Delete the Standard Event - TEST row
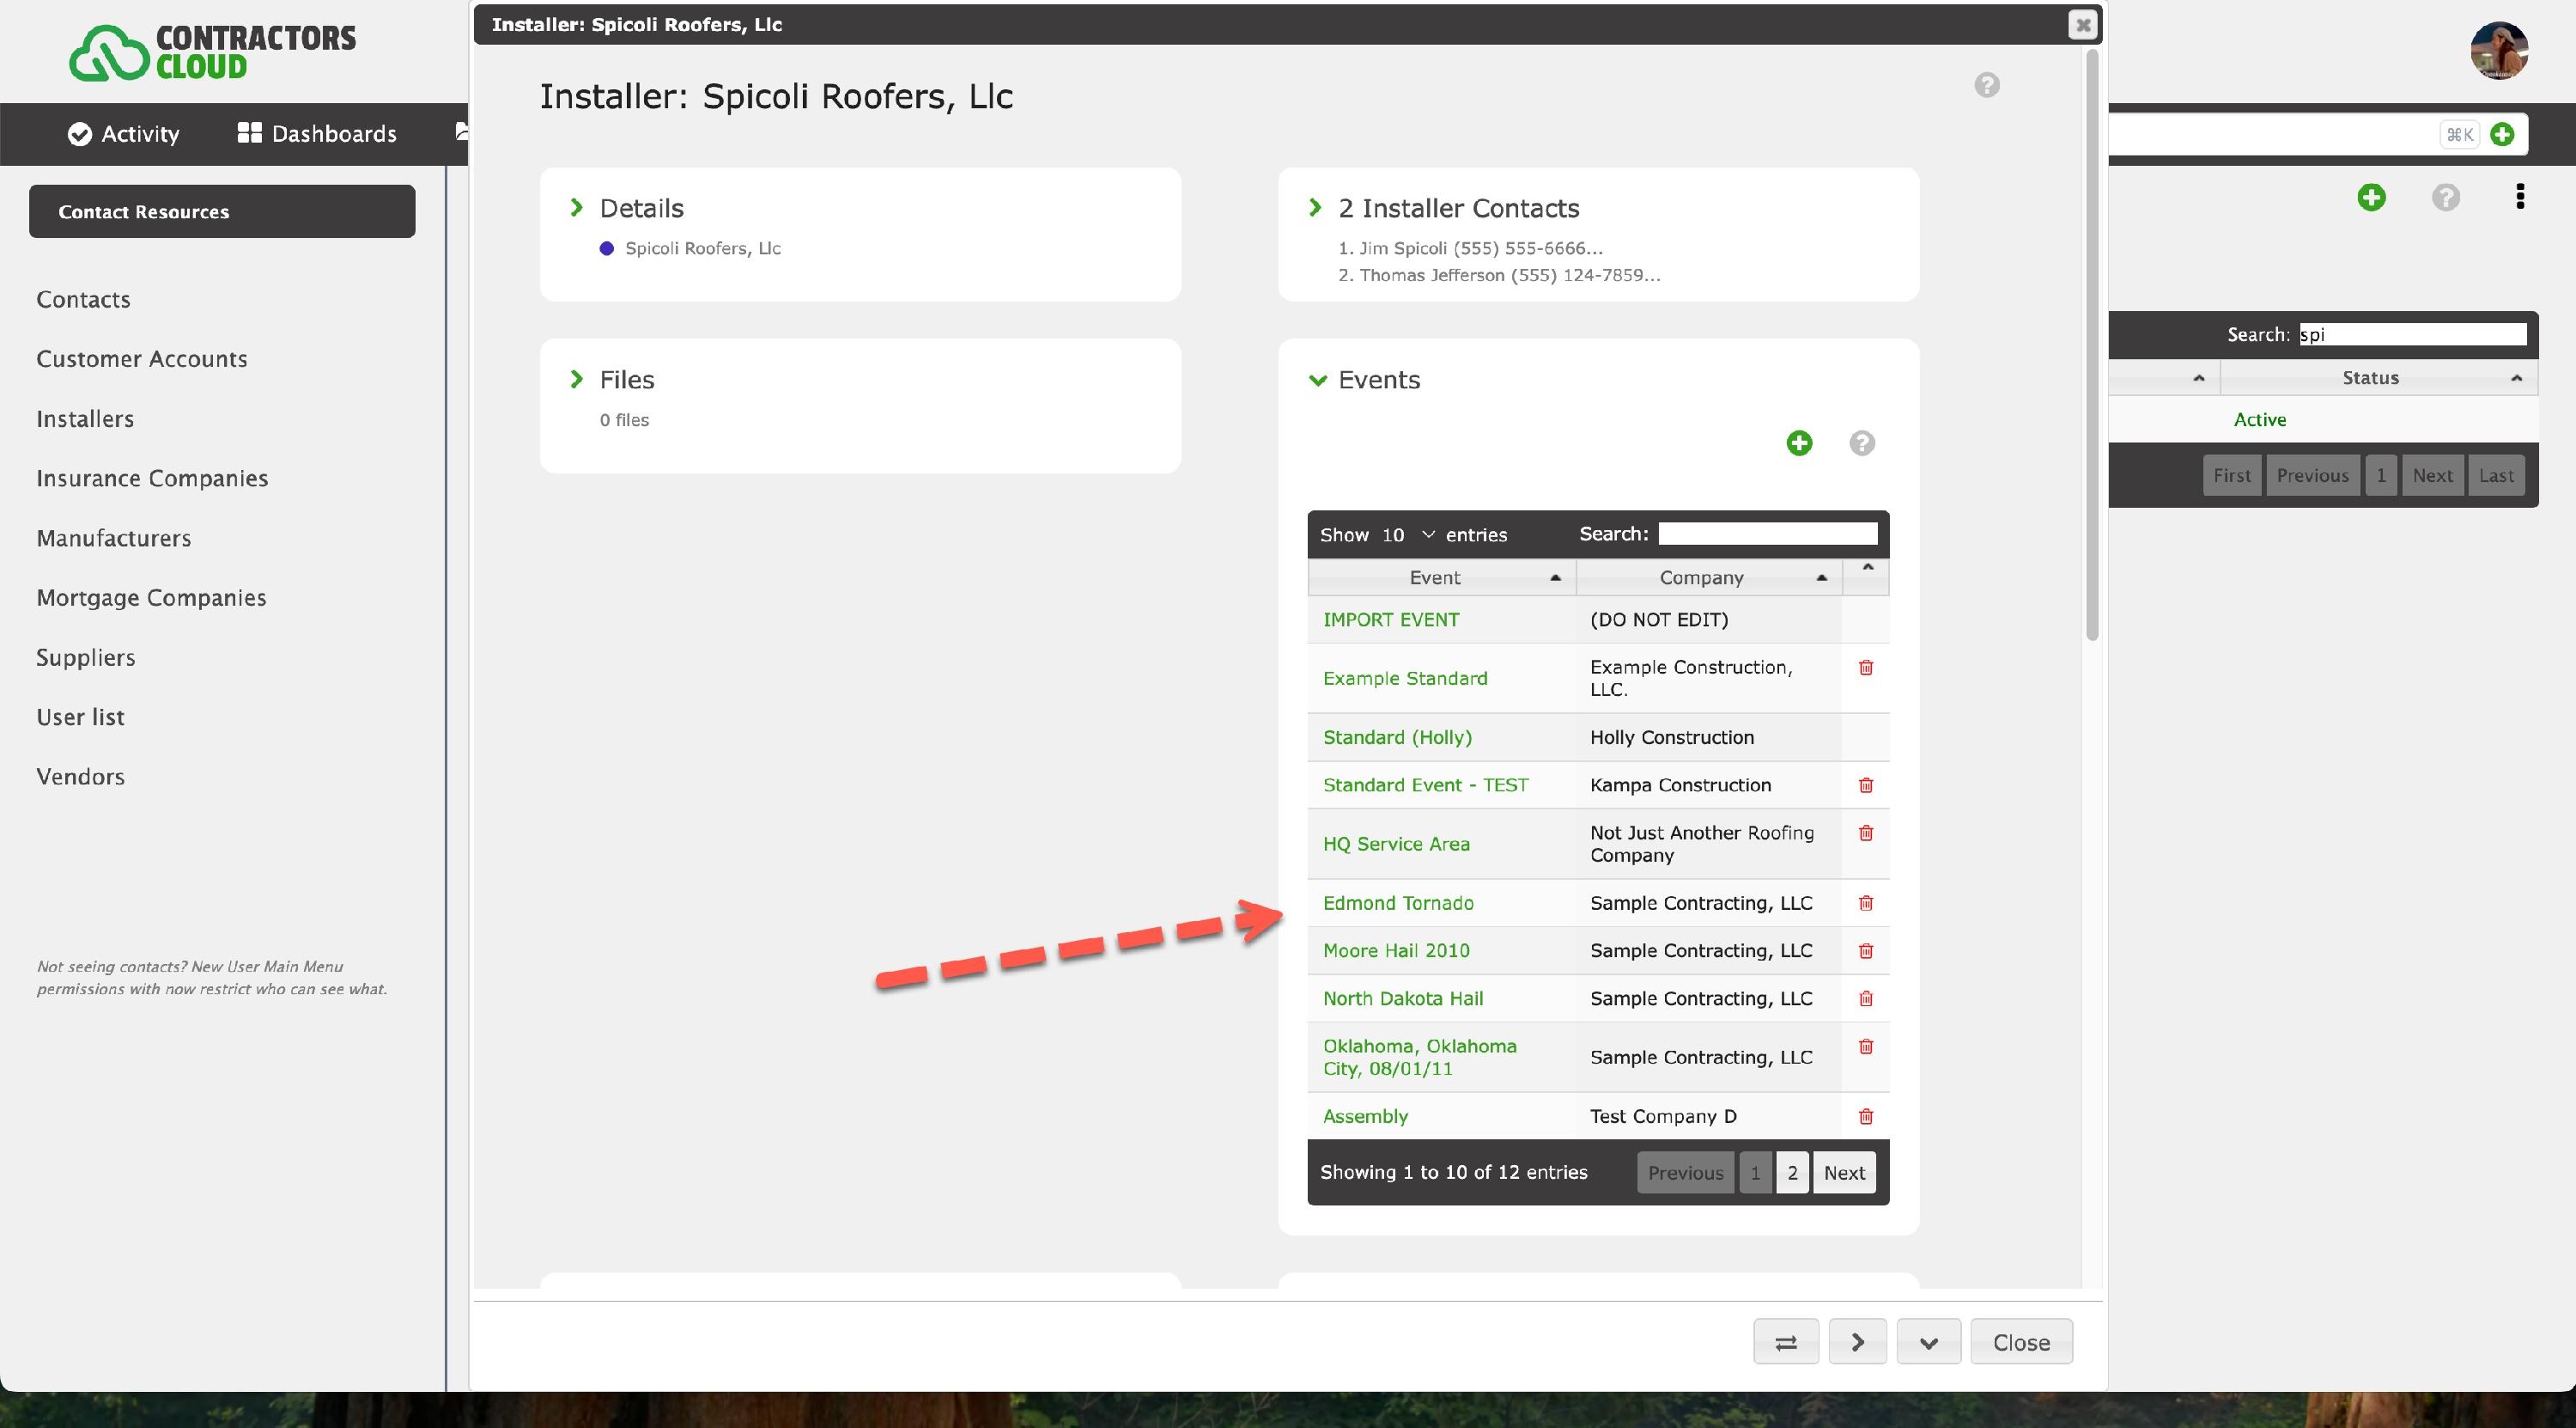Screen dimensions: 2576x1428 [1866, 785]
